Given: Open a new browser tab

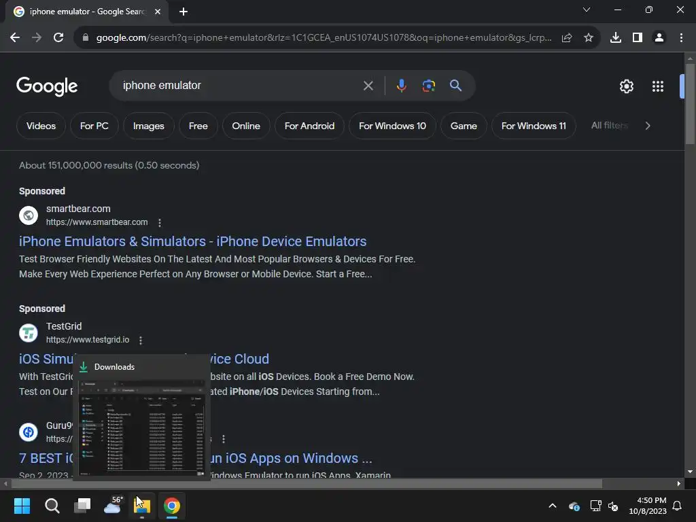Looking at the screenshot, I should click(184, 12).
